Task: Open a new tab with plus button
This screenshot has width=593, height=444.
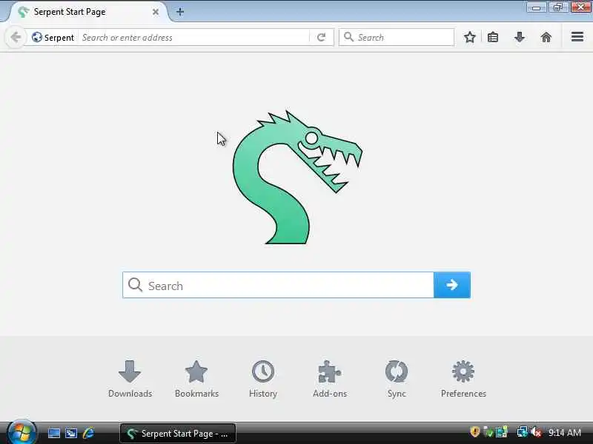Action: 180,12
